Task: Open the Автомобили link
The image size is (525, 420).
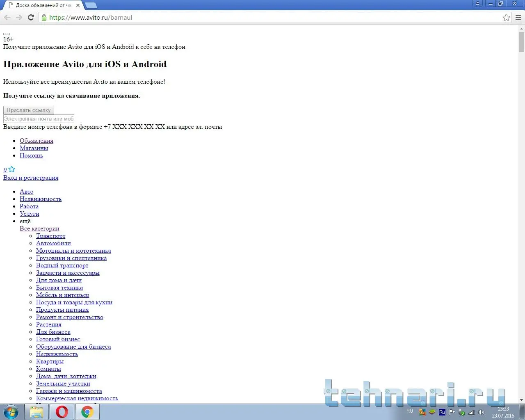Action: click(x=53, y=243)
